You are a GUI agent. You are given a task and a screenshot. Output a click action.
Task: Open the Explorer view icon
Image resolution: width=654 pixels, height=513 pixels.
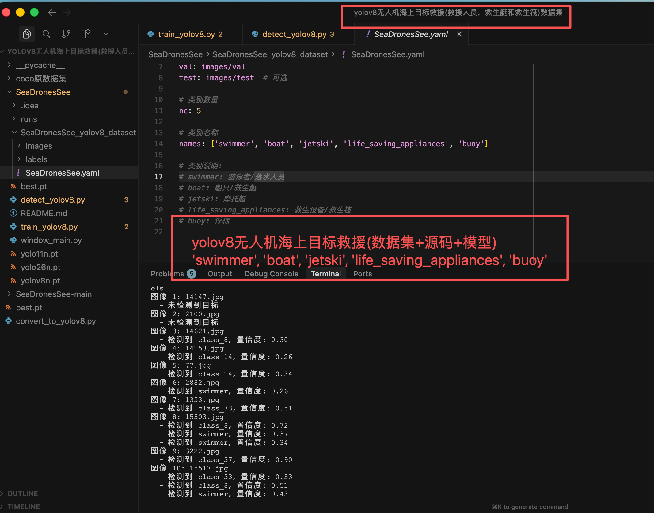pos(27,34)
